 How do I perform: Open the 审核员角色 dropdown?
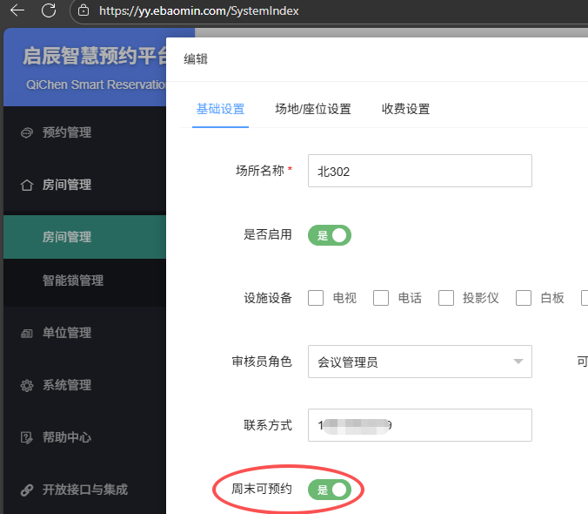(x=419, y=362)
